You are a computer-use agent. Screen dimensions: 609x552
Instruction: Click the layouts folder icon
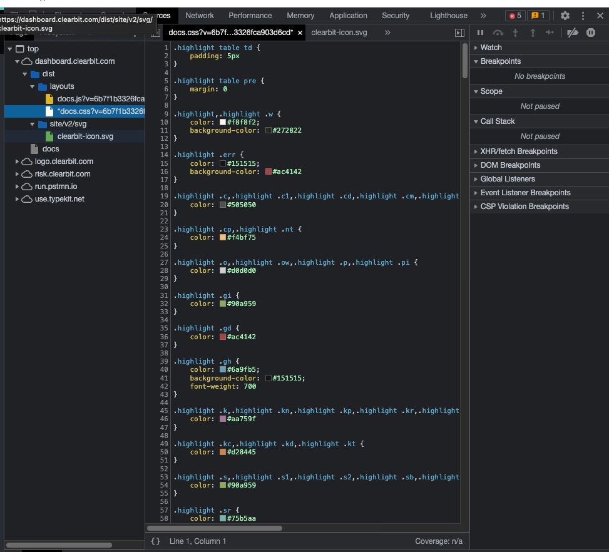43,86
